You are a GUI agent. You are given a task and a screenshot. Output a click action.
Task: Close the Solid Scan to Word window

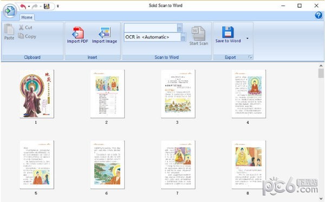[x=316, y=6]
